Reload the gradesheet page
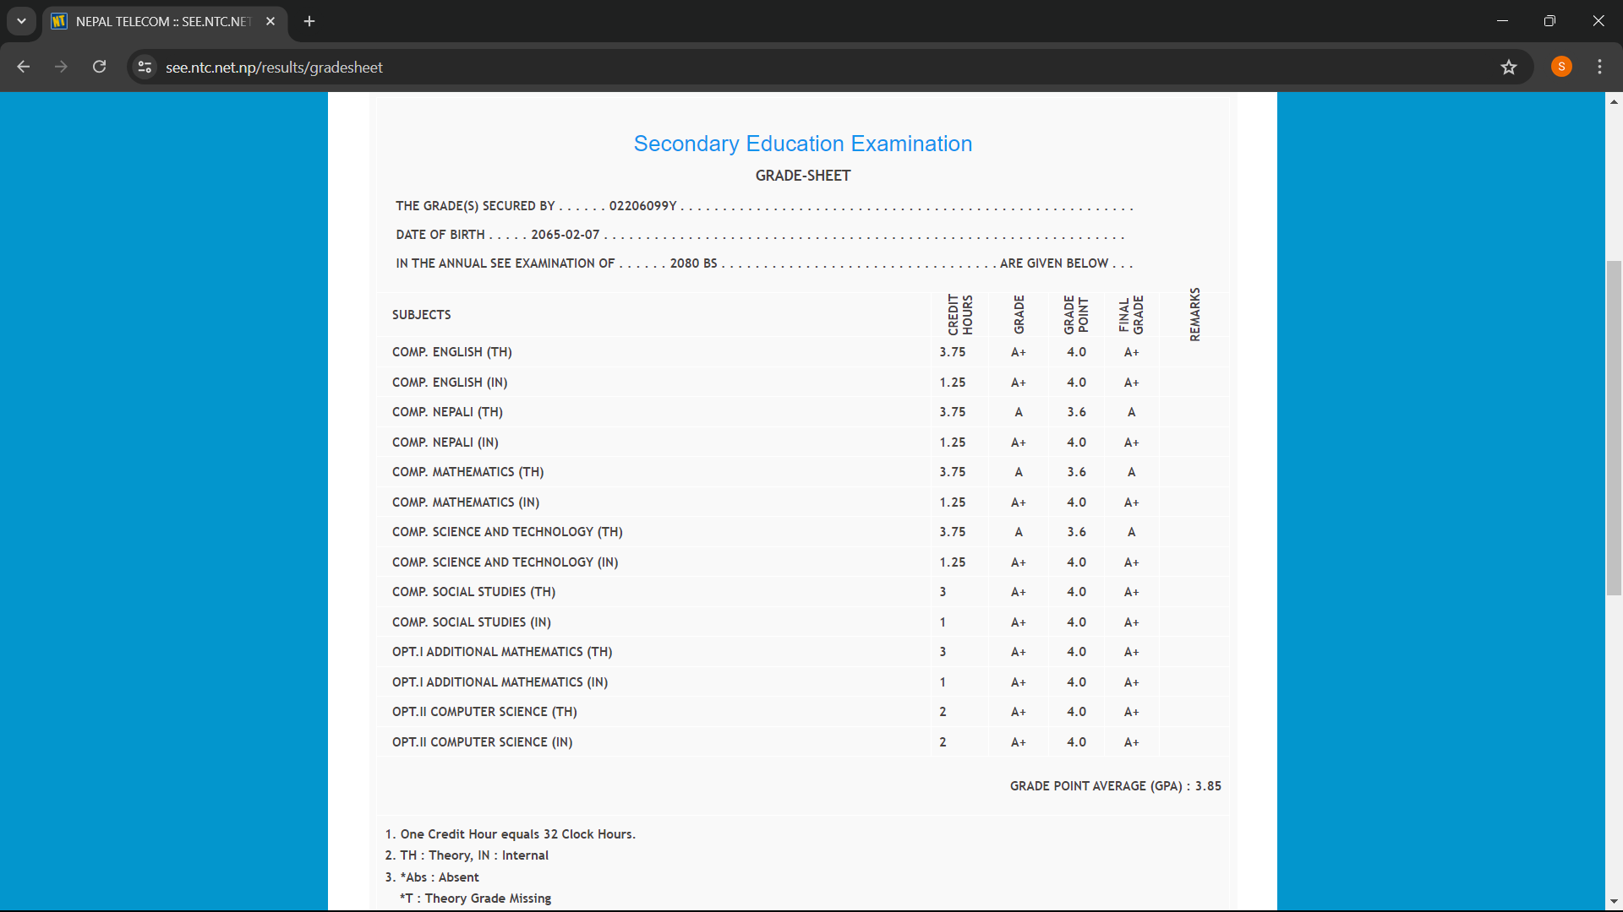This screenshot has width=1623, height=912. [x=99, y=67]
